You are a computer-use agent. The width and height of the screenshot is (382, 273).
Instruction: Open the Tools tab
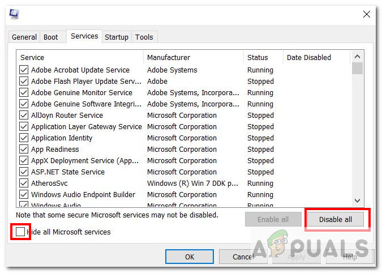point(144,37)
